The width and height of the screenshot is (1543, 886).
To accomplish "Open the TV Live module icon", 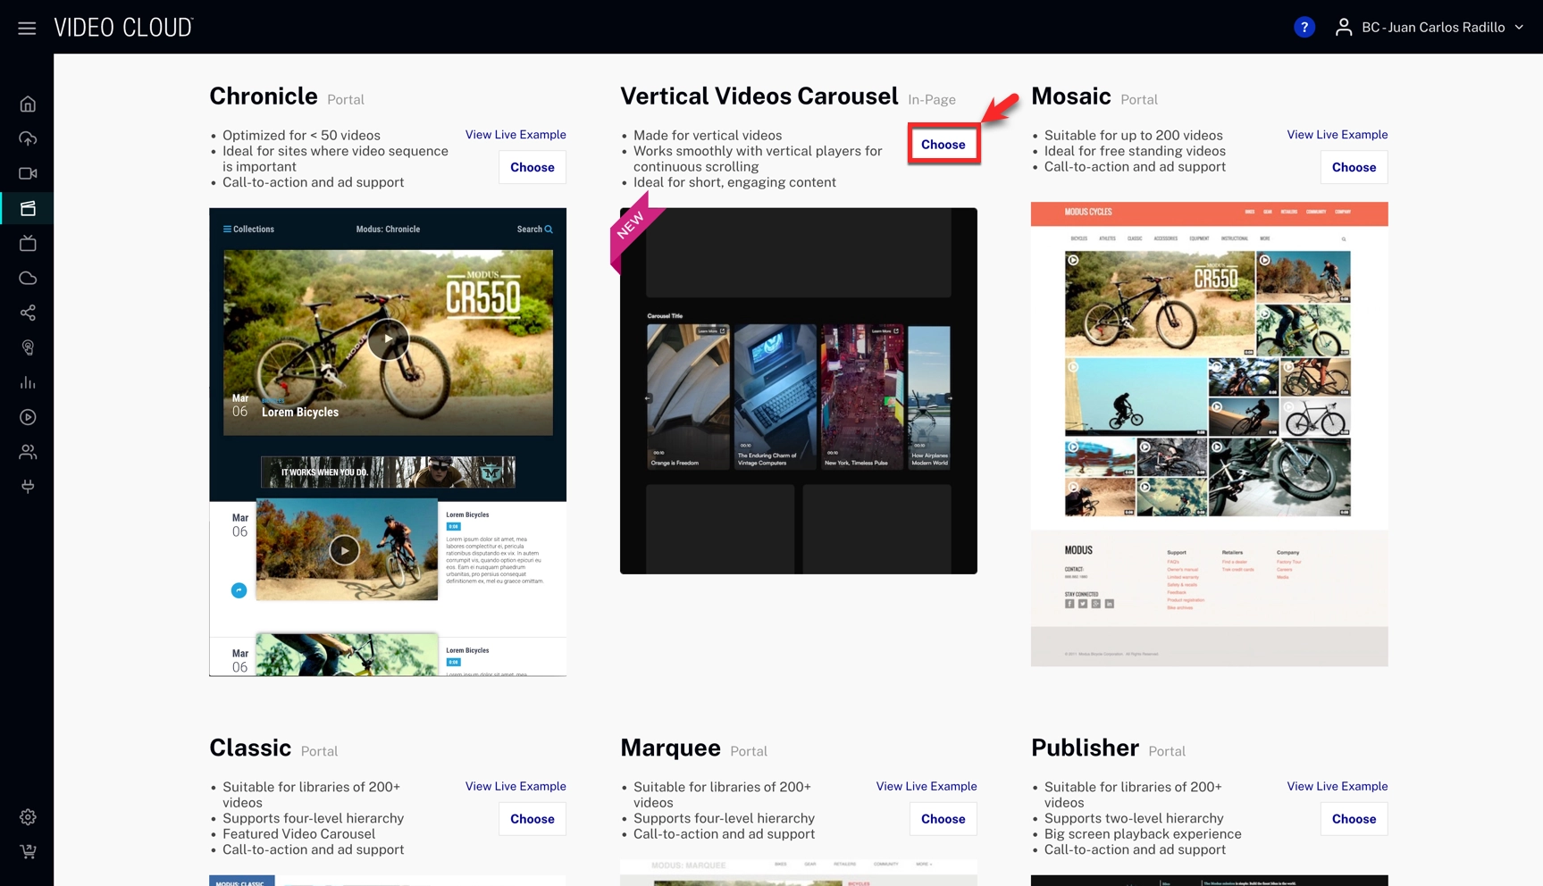I will [28, 243].
